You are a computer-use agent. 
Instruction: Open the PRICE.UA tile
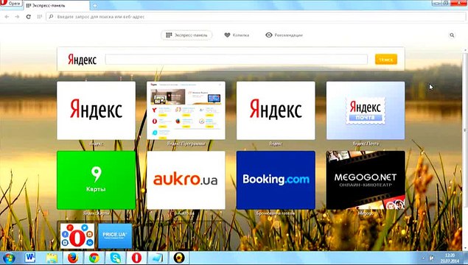[115, 236]
